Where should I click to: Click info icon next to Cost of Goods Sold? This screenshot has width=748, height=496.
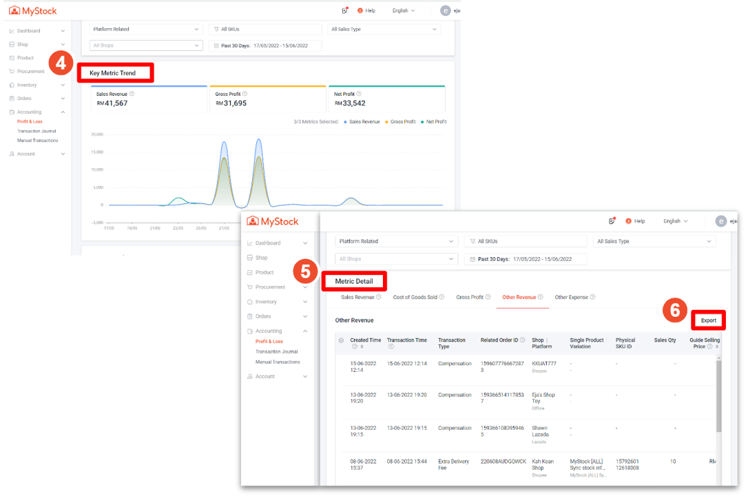[x=441, y=298]
